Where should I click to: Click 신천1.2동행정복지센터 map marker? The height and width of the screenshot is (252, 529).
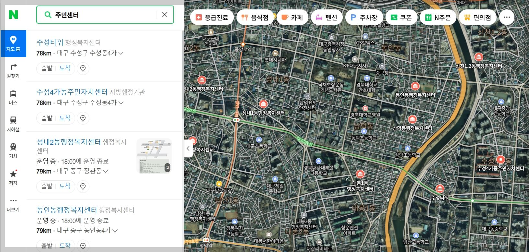click(x=479, y=57)
